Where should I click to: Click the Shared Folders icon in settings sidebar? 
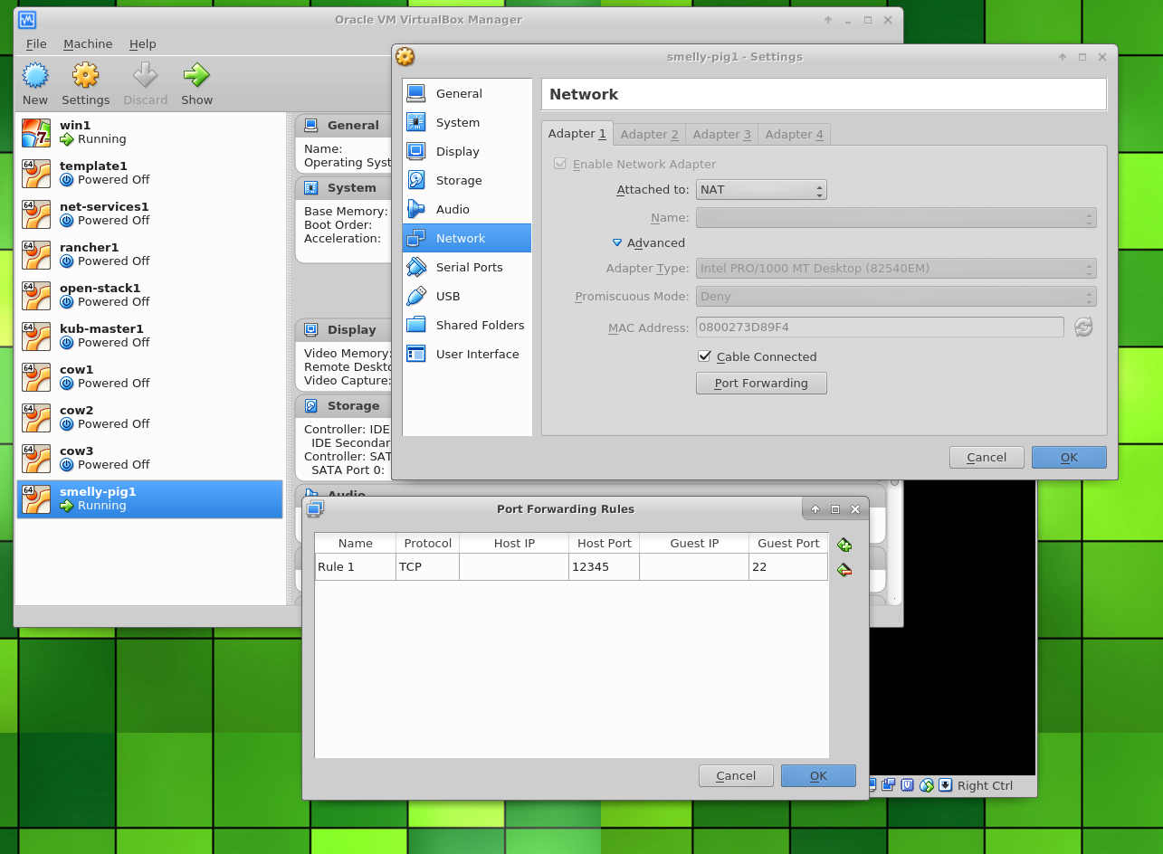tap(416, 325)
